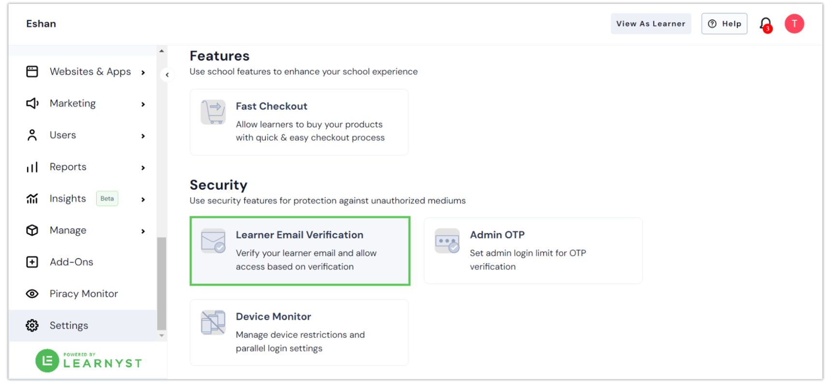Image resolution: width=831 pixels, height=383 pixels.
Task: Click the Help question mark icon
Action: pyautogui.click(x=712, y=23)
